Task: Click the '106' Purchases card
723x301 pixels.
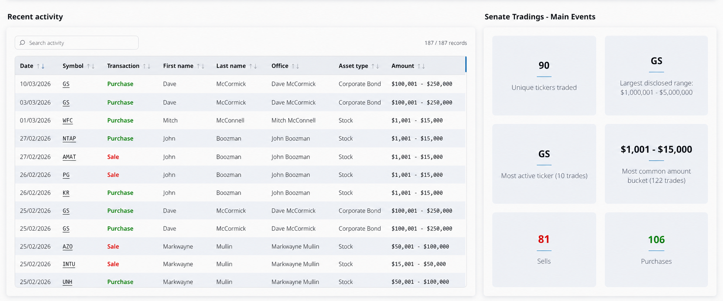Action: (x=656, y=250)
